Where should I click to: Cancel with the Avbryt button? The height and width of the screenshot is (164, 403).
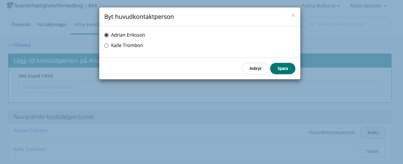click(x=255, y=69)
